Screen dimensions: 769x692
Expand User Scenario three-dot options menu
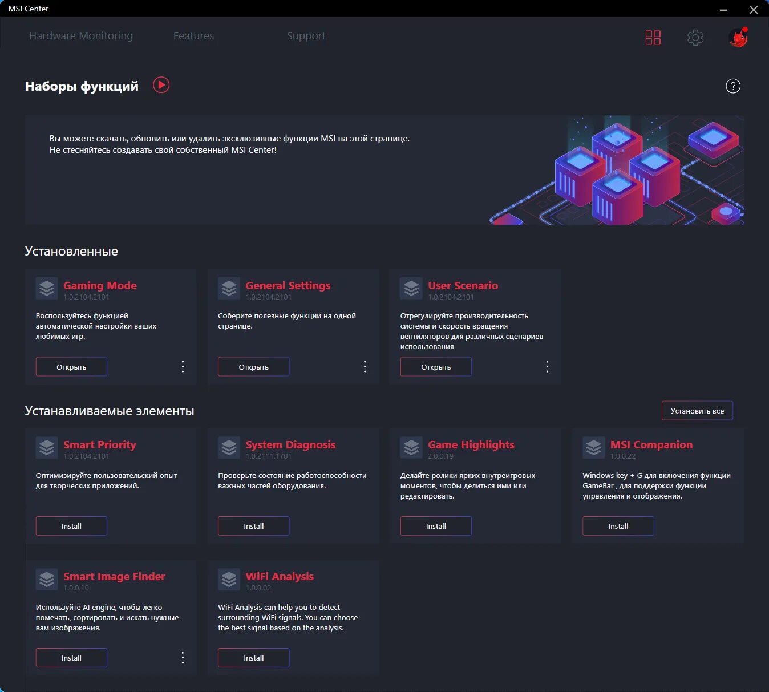coord(547,367)
